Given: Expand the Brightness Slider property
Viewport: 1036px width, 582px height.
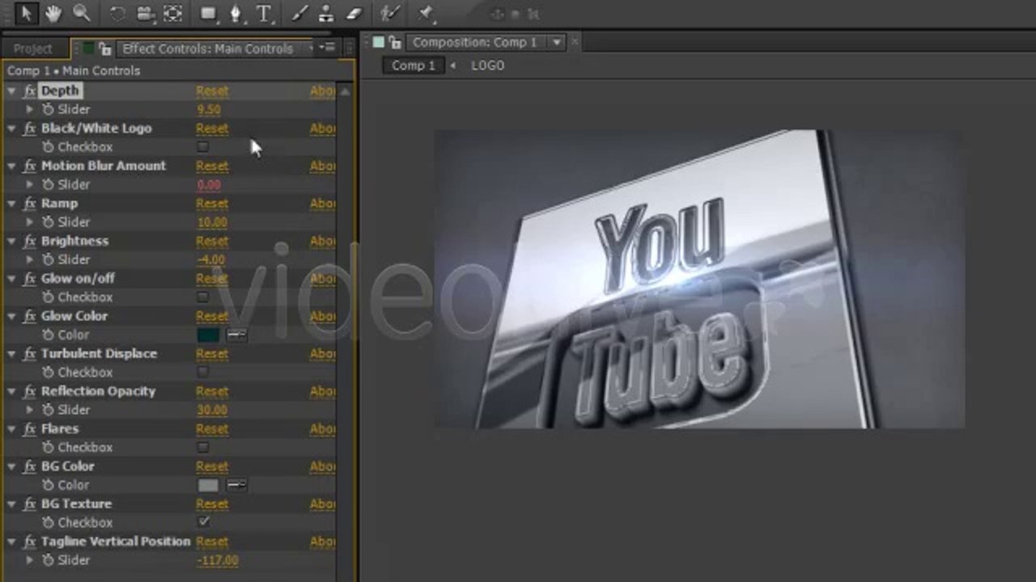Looking at the screenshot, I should tap(30, 259).
